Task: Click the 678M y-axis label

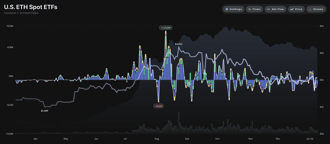Action: [x=10, y=47]
